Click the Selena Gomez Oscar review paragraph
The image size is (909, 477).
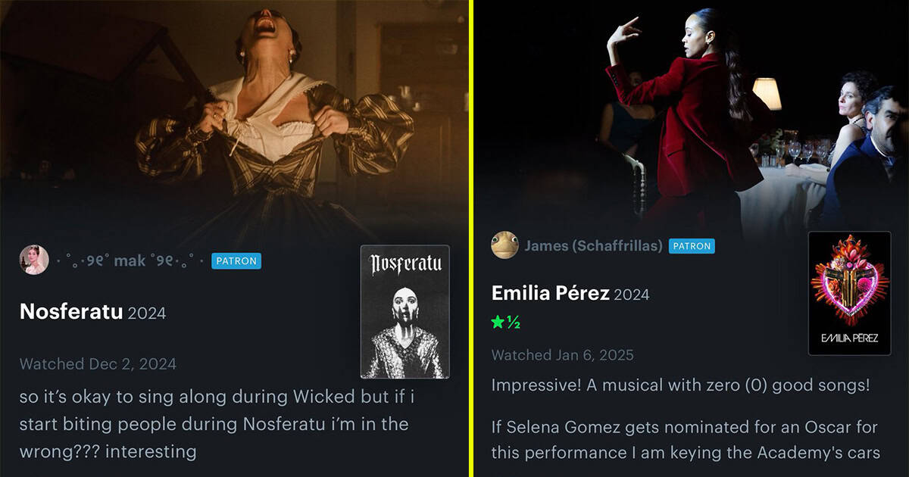pos(685,440)
